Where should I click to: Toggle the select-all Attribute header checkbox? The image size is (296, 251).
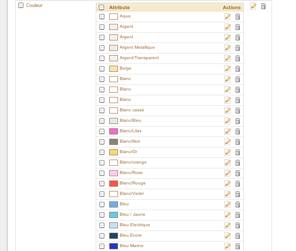tap(101, 7)
